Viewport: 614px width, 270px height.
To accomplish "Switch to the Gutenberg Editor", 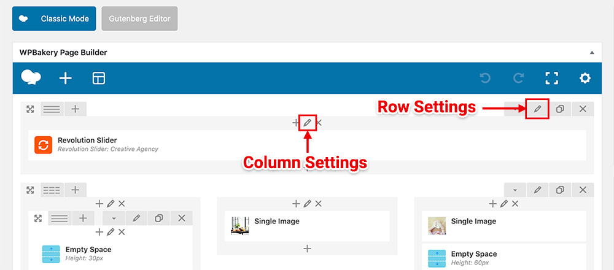I will point(139,18).
